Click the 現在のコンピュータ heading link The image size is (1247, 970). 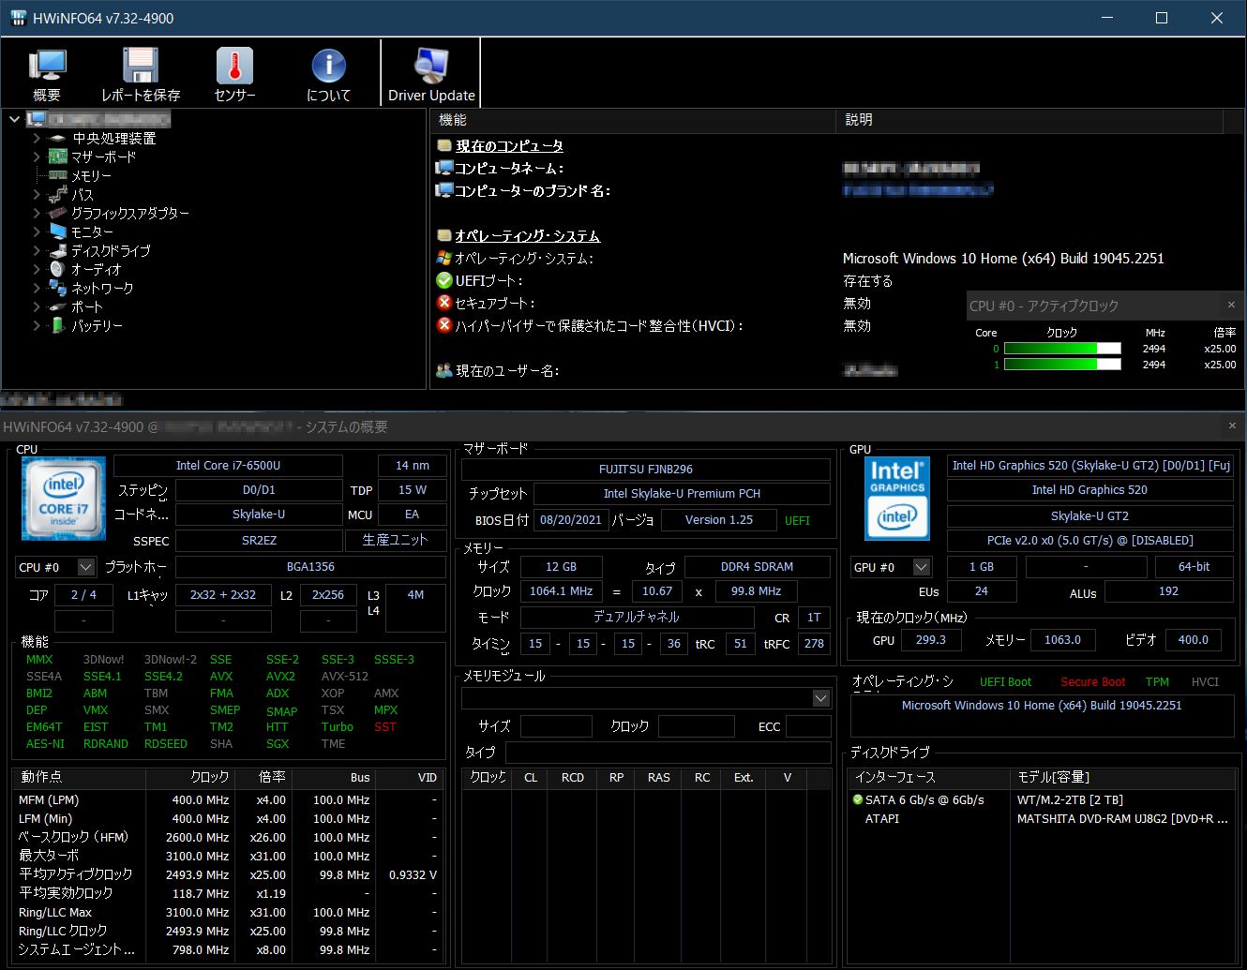click(509, 146)
